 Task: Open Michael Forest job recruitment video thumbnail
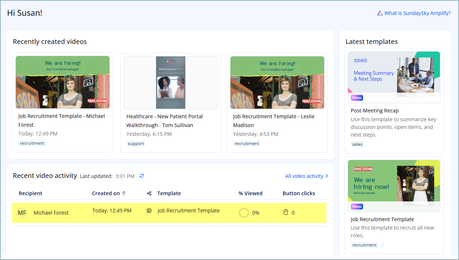63,82
